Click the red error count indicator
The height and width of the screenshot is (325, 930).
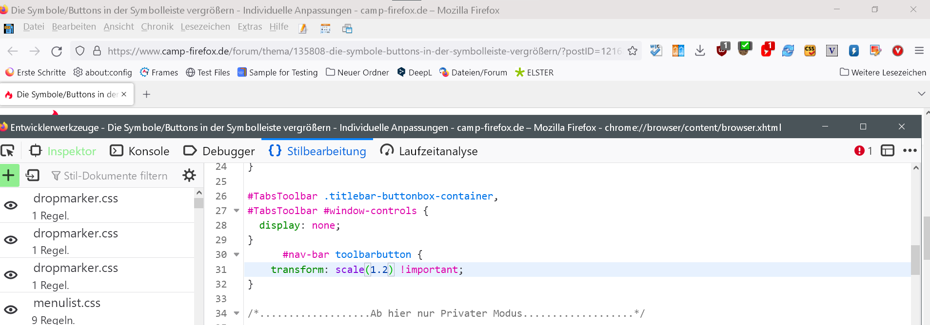click(863, 151)
